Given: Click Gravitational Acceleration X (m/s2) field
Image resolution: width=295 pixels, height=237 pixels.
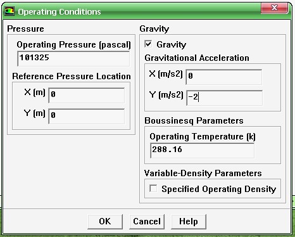Looking at the screenshot, I should (x=224, y=77).
